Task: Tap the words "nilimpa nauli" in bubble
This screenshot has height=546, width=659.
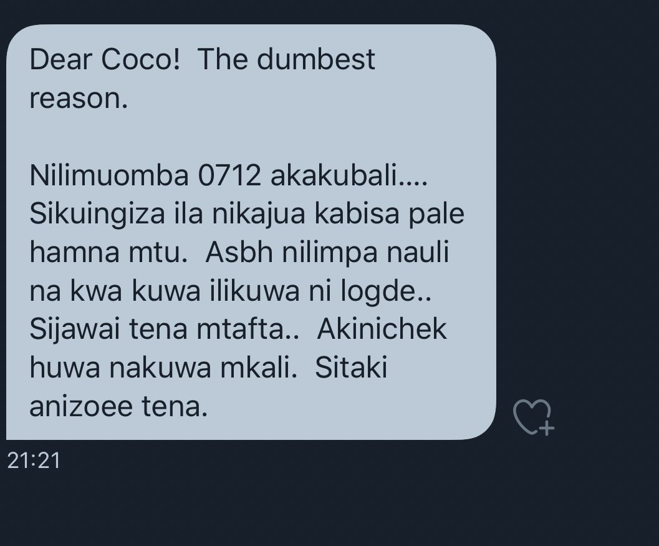Action: pyautogui.click(x=365, y=252)
